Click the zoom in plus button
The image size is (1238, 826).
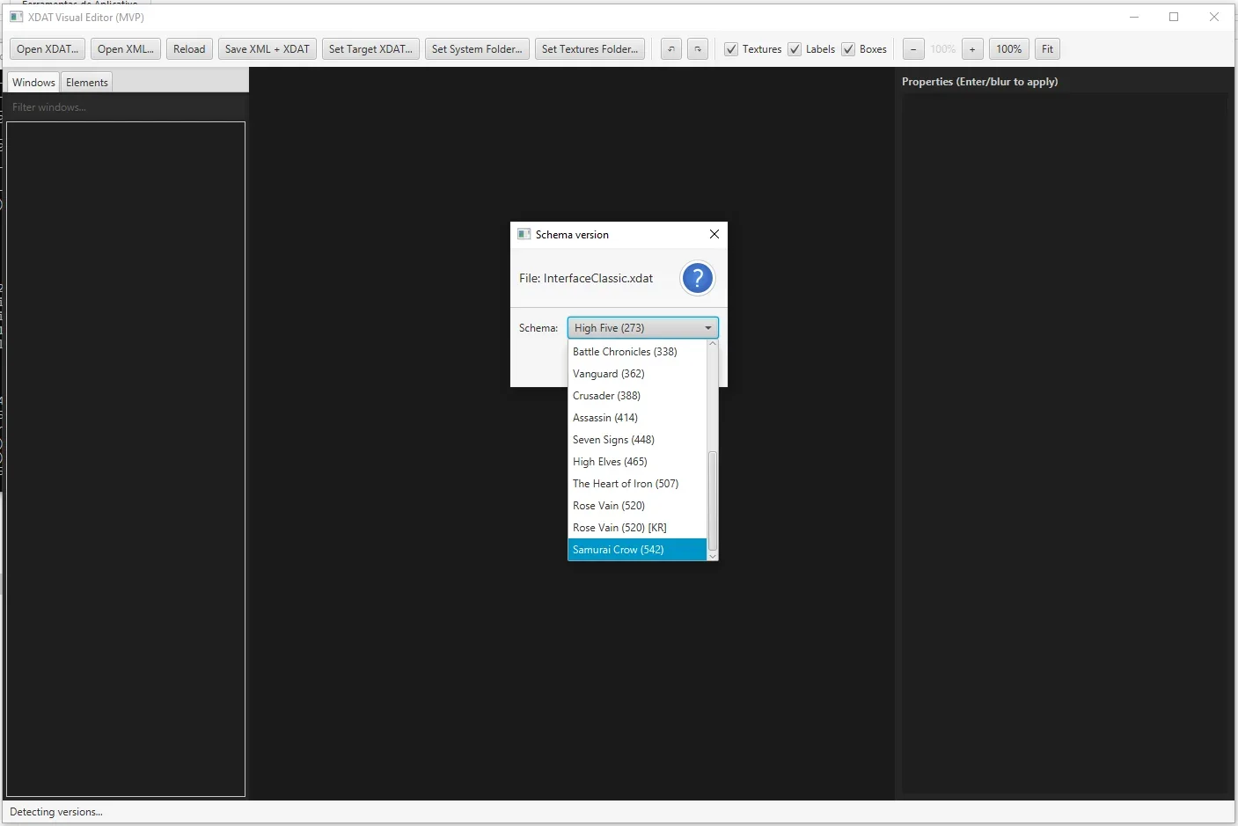click(972, 49)
